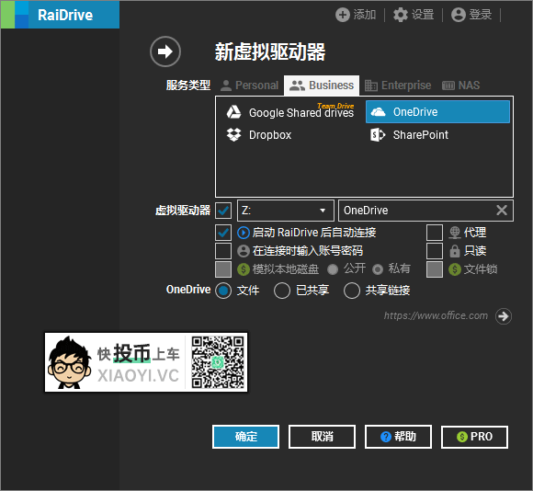Screen dimensions: 533x491
Task: Click the login (登录) user icon
Action: click(x=458, y=15)
